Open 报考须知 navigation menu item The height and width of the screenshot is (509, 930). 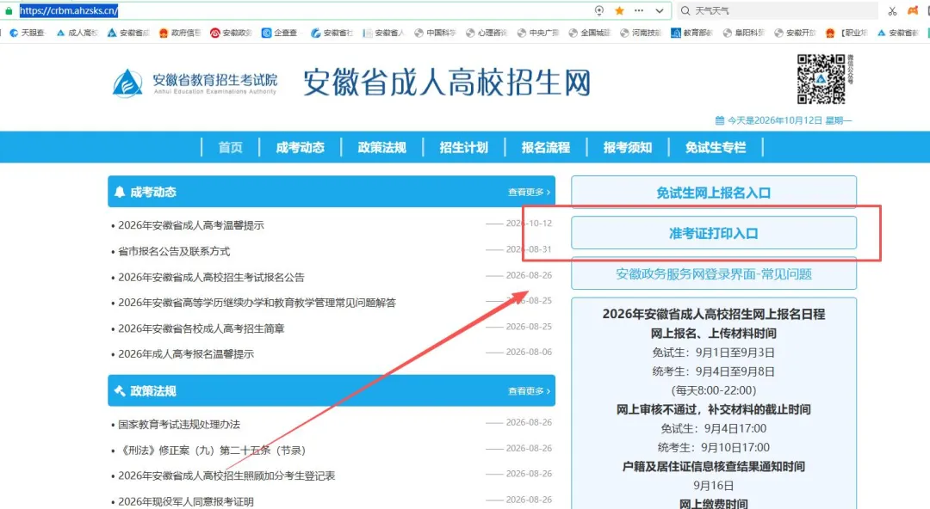tap(628, 148)
